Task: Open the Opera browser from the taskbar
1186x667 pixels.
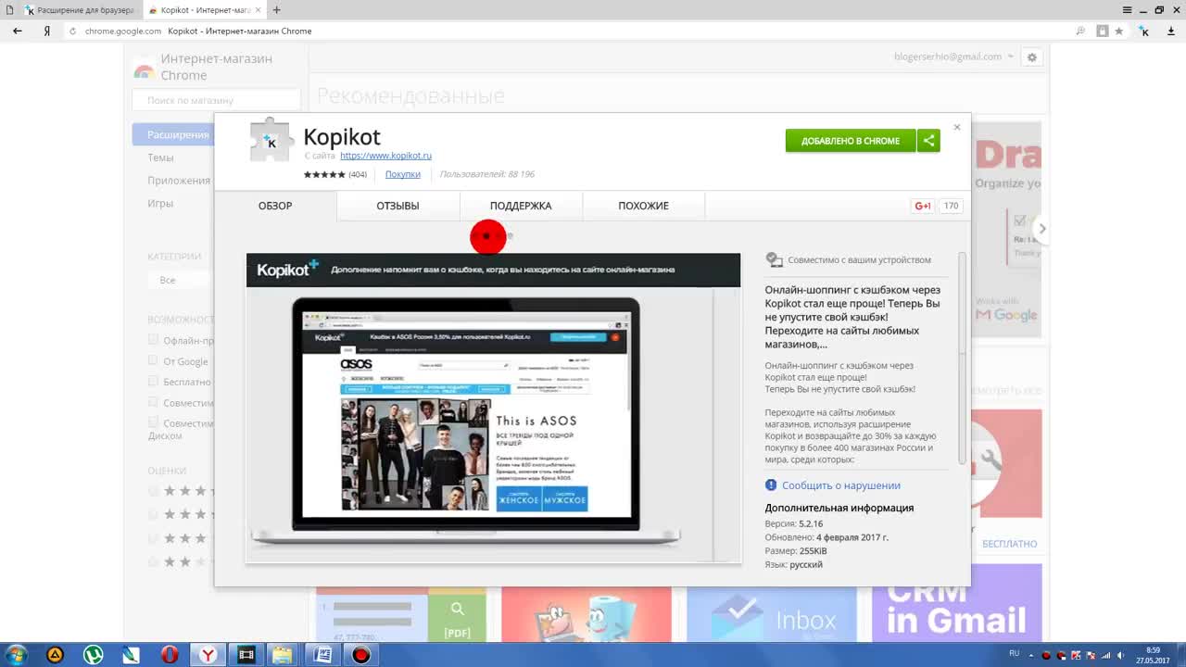Action: (169, 655)
